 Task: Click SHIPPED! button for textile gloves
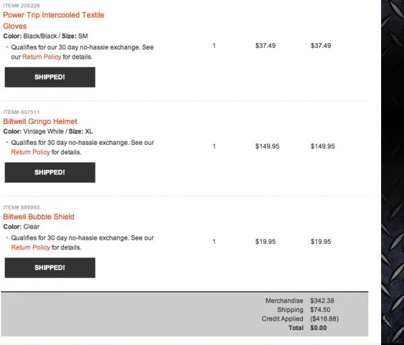50,77
